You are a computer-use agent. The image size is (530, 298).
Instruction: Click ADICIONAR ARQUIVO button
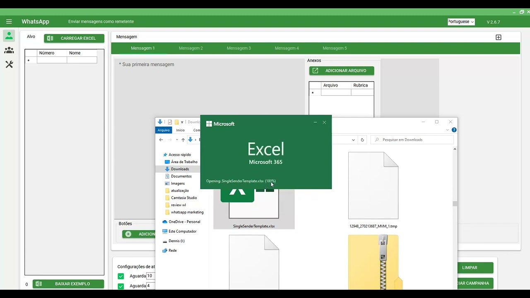pyautogui.click(x=342, y=71)
